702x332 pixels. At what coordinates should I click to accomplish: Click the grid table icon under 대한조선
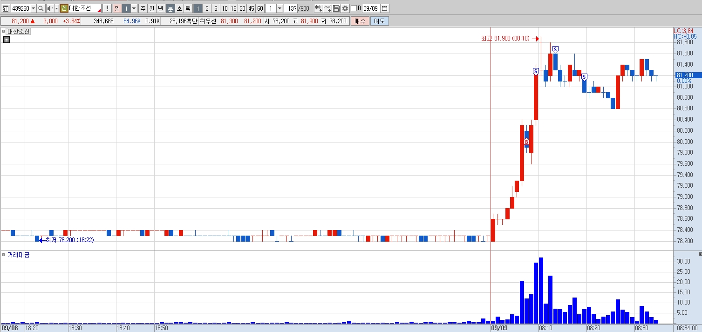pyautogui.click(x=6, y=40)
